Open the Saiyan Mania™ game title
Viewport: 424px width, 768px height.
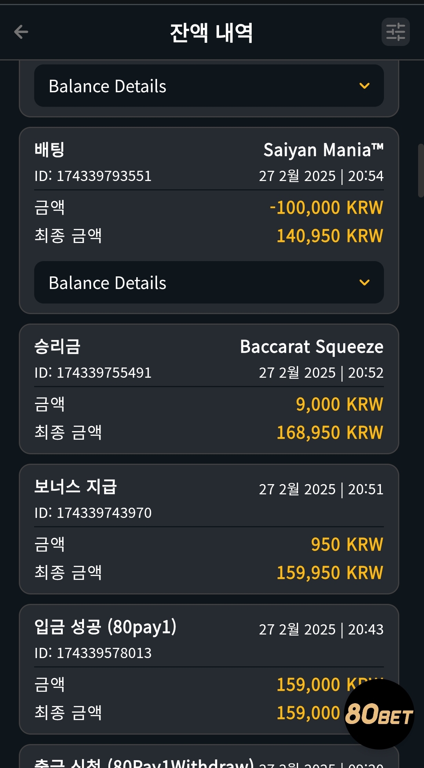(x=323, y=150)
